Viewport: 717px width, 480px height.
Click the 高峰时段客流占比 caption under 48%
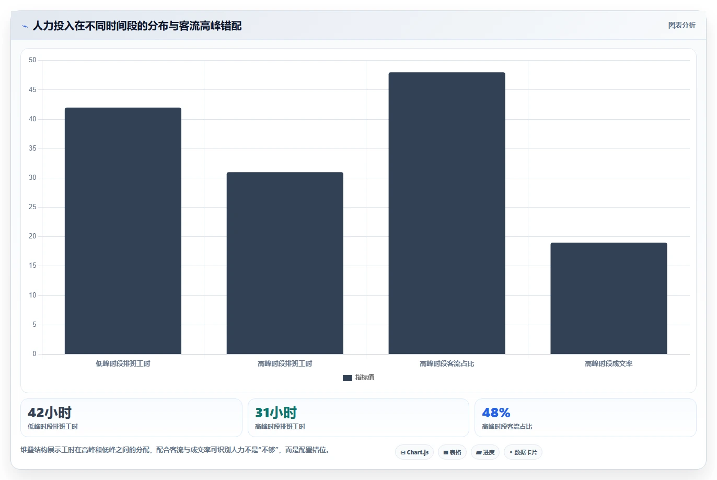[507, 427]
